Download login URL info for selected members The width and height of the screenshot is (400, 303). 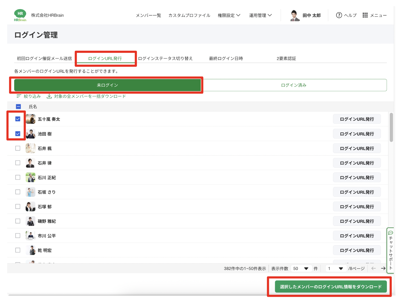(331, 287)
